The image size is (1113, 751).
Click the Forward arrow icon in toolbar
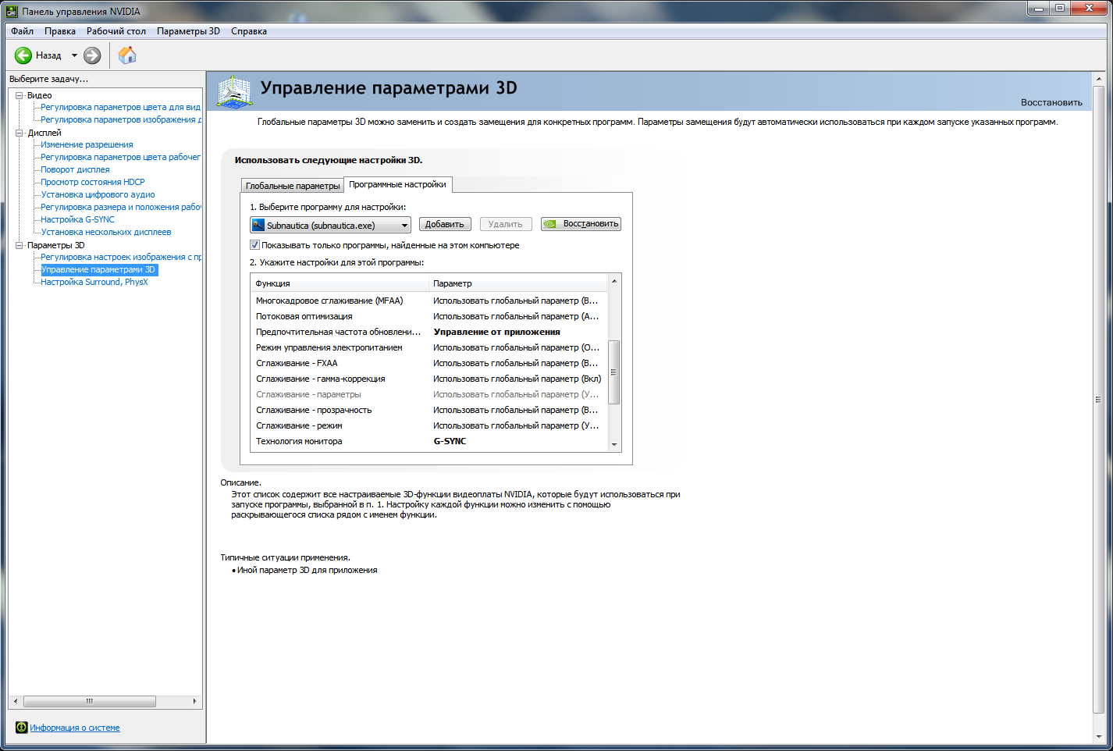click(92, 55)
